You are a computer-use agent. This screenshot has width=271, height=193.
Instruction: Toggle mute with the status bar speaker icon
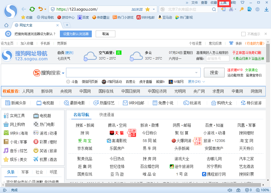[x=230, y=190]
